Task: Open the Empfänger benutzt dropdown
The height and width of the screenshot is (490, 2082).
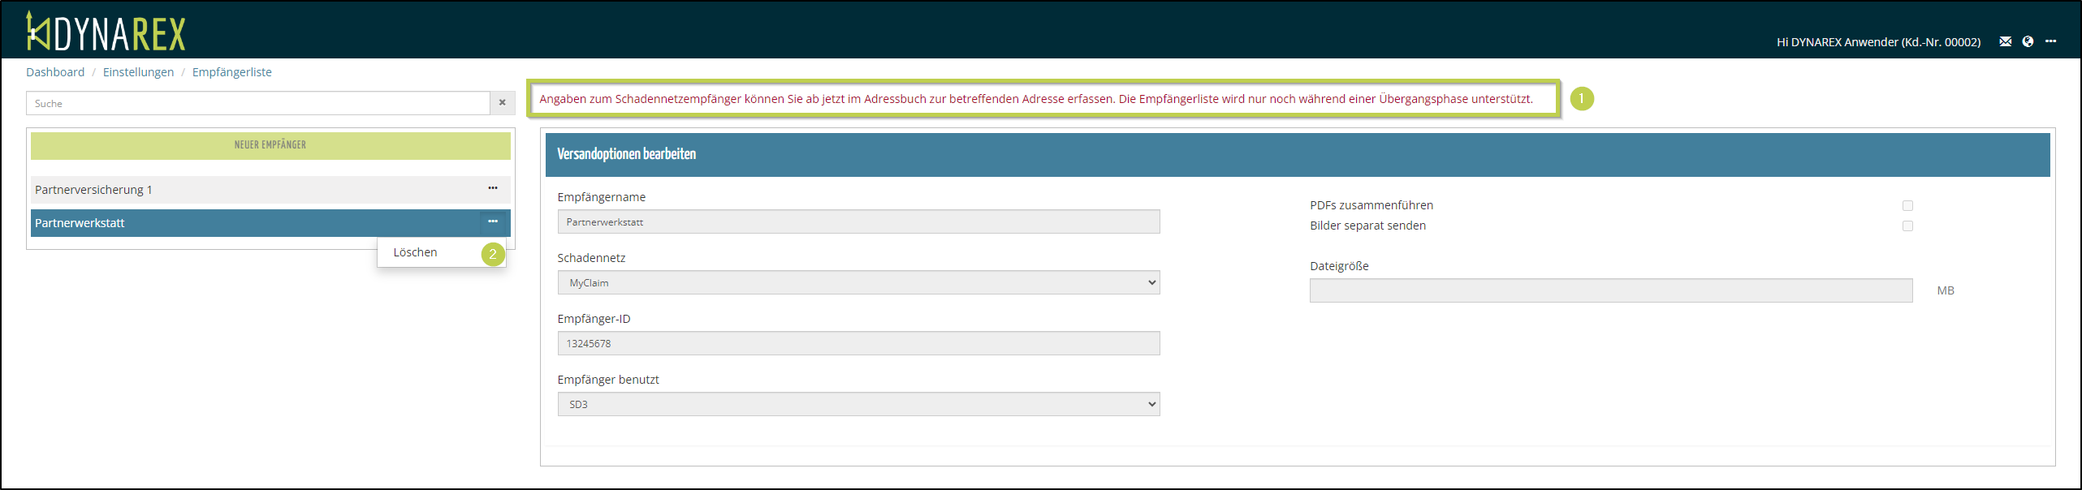Action: (x=857, y=404)
